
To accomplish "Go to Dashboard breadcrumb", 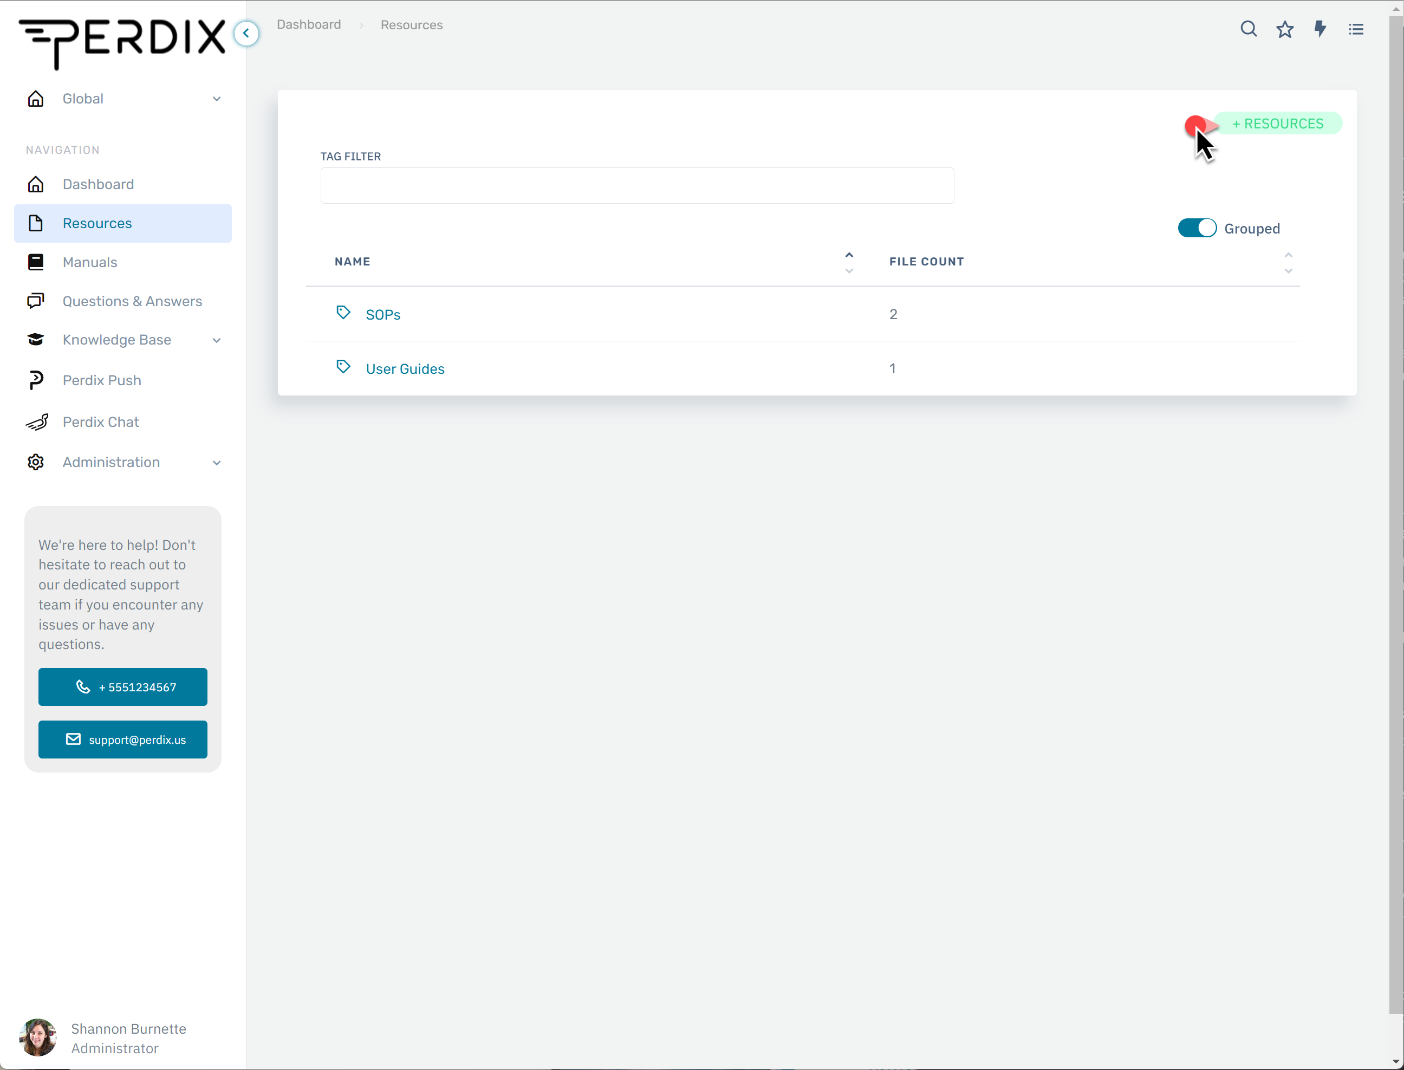I will tap(309, 25).
